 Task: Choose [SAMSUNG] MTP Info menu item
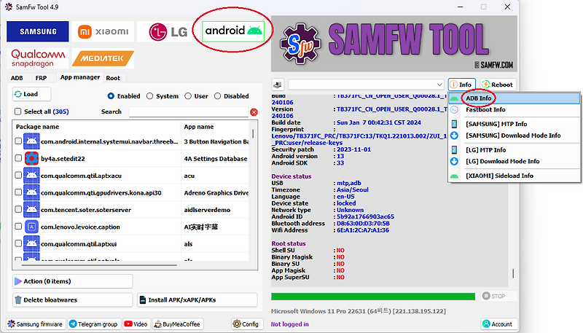[514, 124]
